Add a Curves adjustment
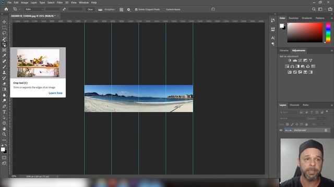 point(300,60)
